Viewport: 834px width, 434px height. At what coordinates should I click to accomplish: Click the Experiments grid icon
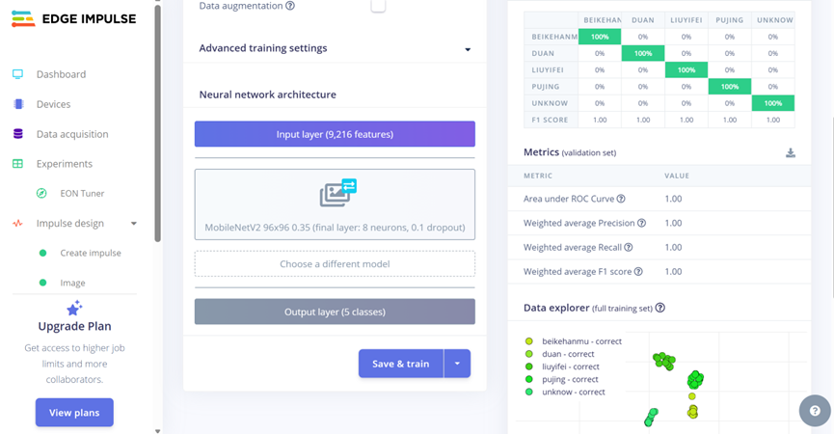[x=17, y=164]
